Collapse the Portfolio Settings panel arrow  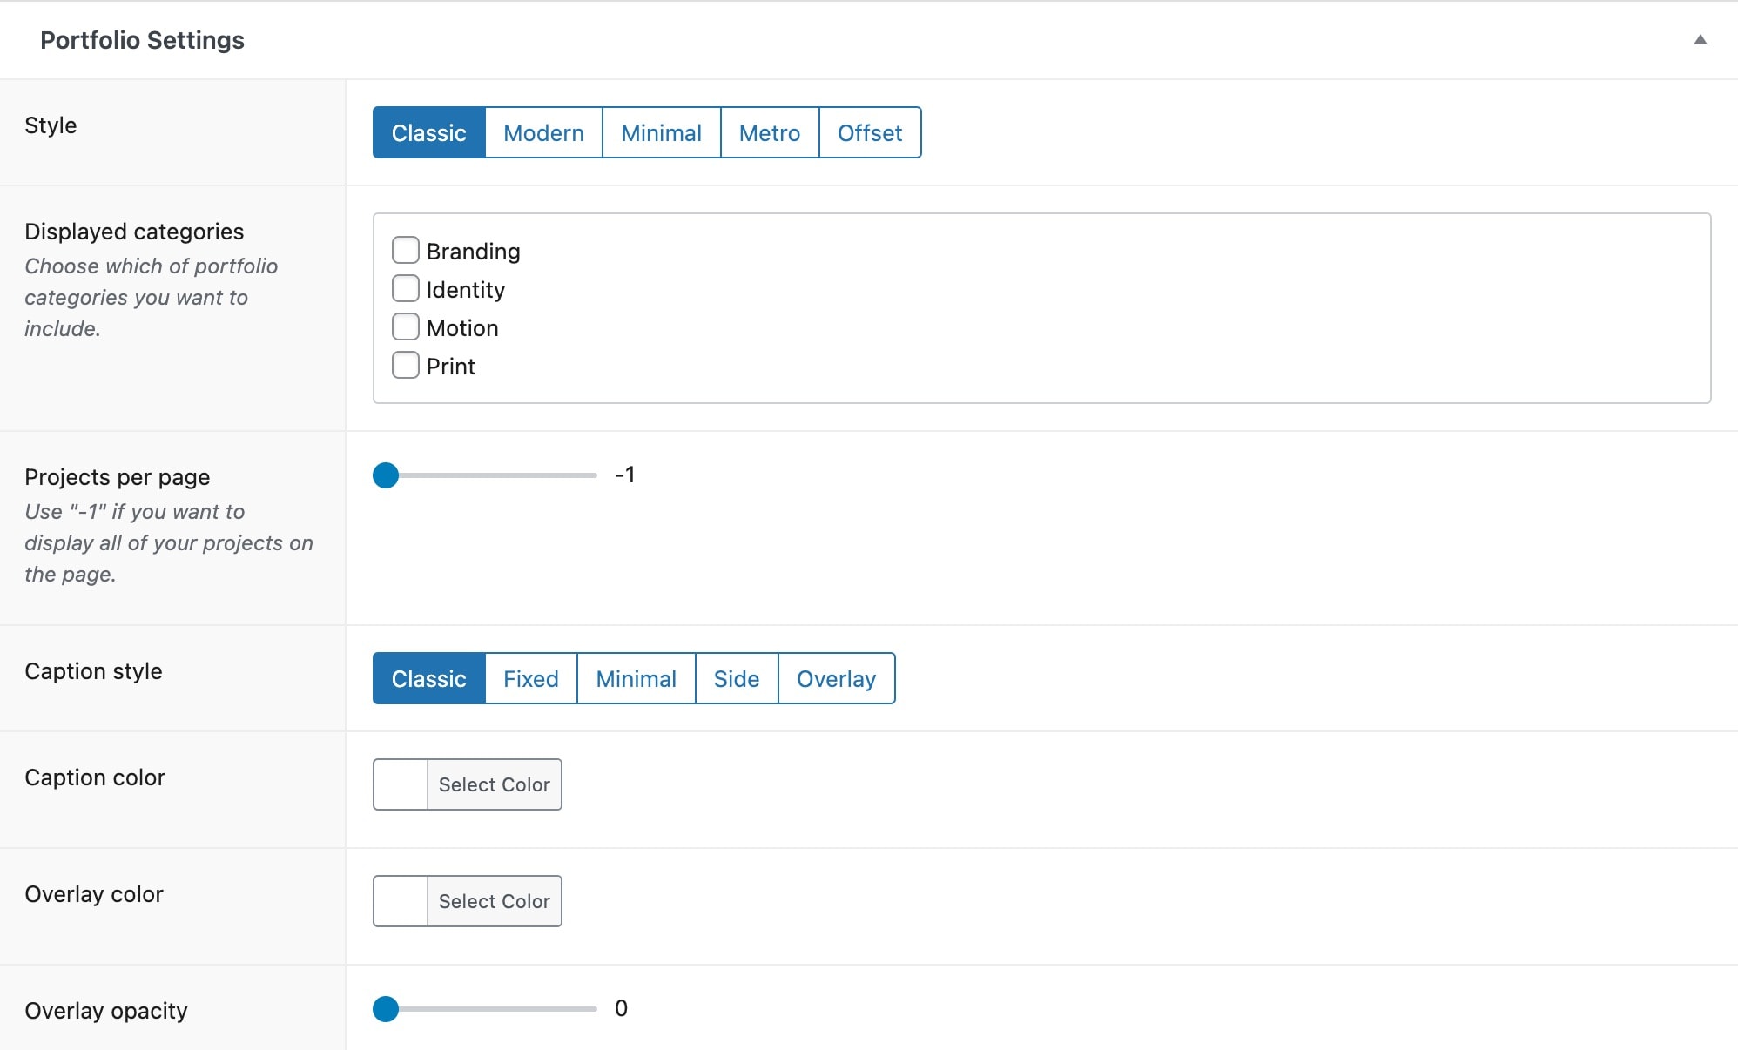(x=1700, y=40)
